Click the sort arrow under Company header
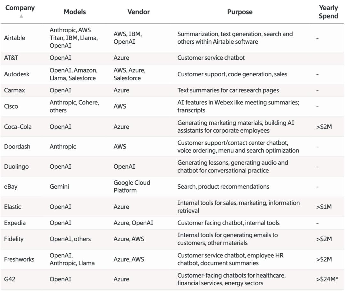The width and height of the screenshot is (345, 291). tap(21, 16)
